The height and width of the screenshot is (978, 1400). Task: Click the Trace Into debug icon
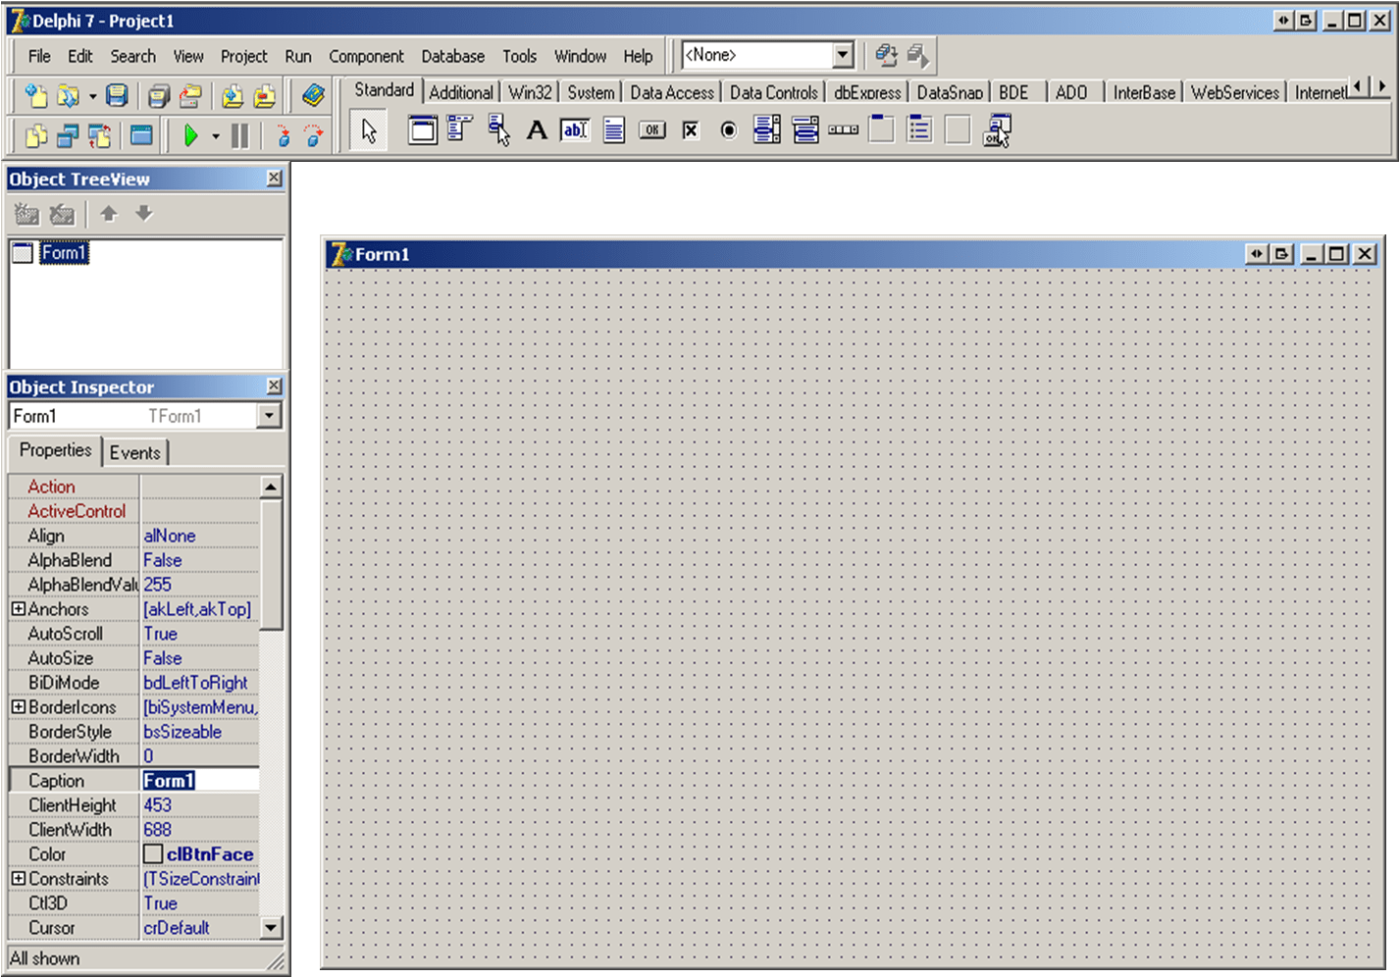pos(284,135)
